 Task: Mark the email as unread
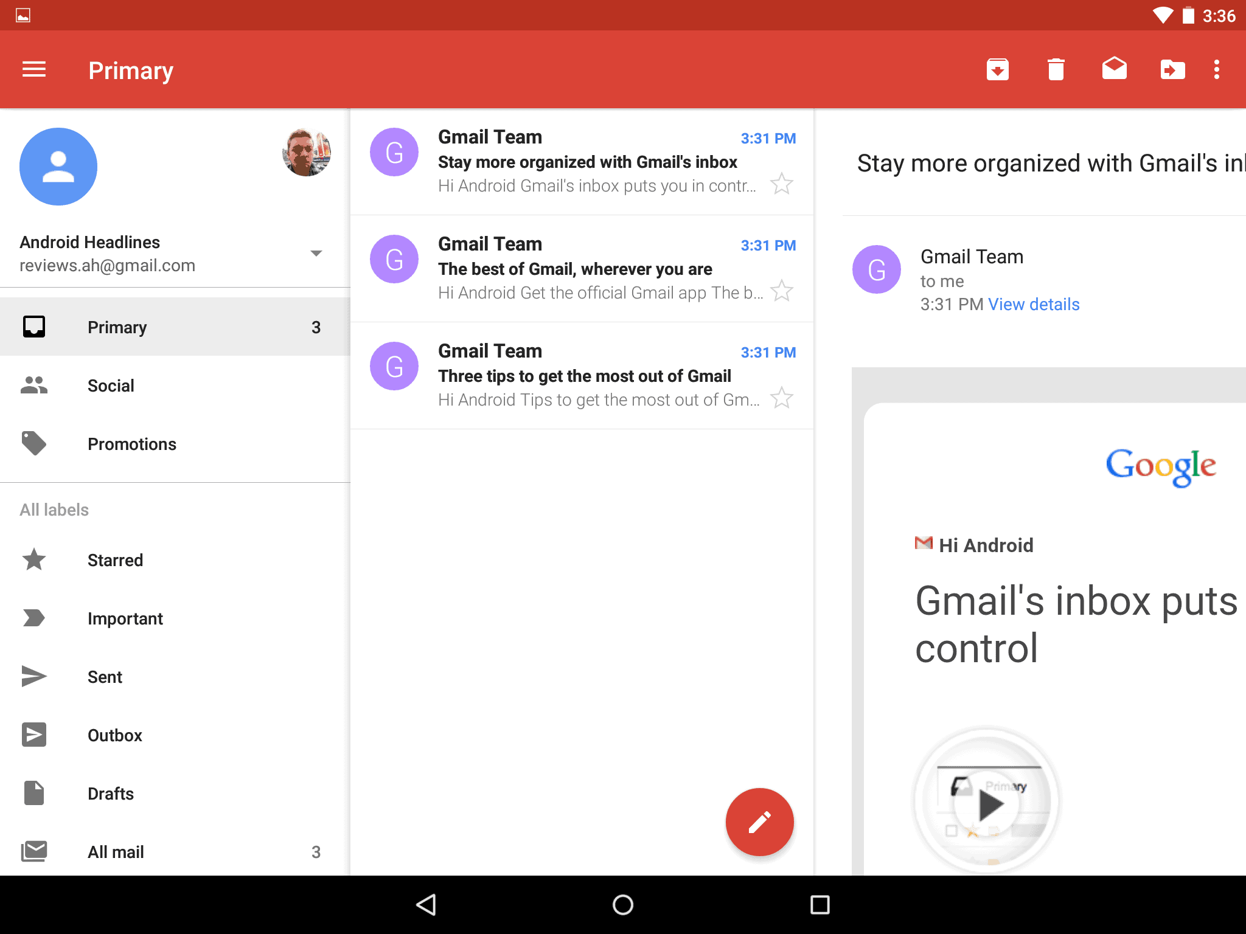(x=1114, y=69)
